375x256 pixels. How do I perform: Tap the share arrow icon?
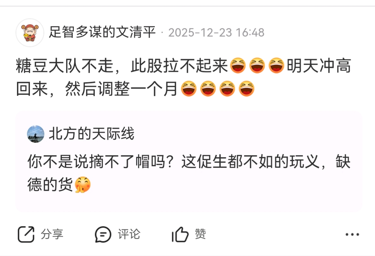[x=26, y=234]
